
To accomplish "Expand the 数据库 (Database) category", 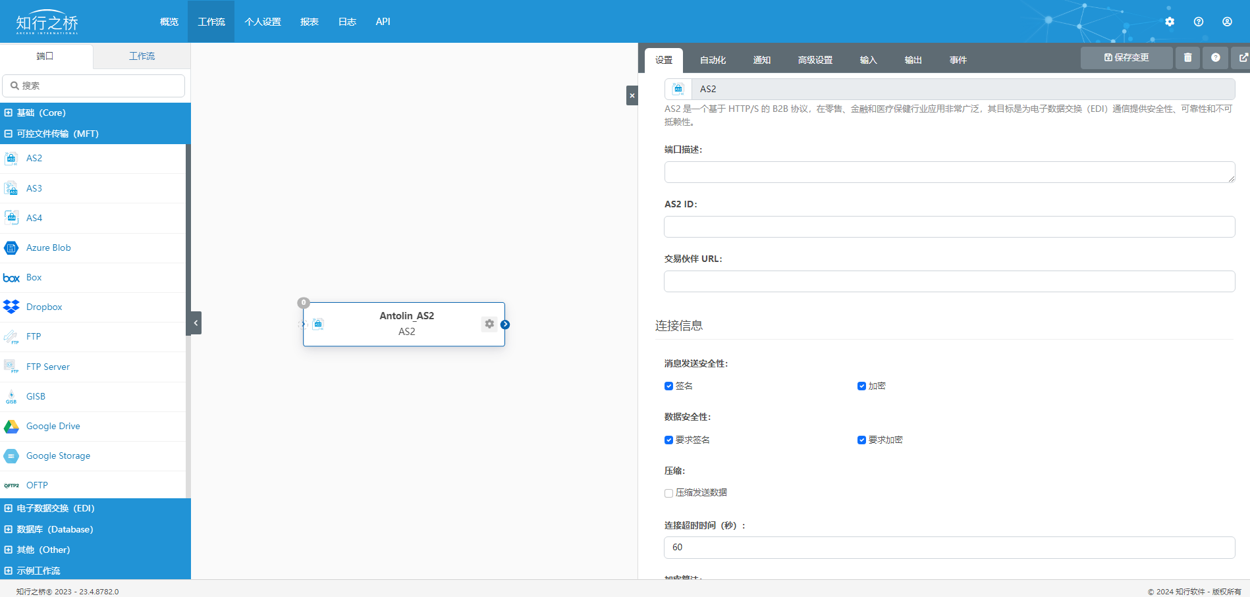I will [x=9, y=529].
